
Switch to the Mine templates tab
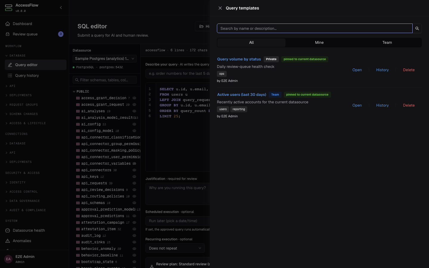coord(319,43)
